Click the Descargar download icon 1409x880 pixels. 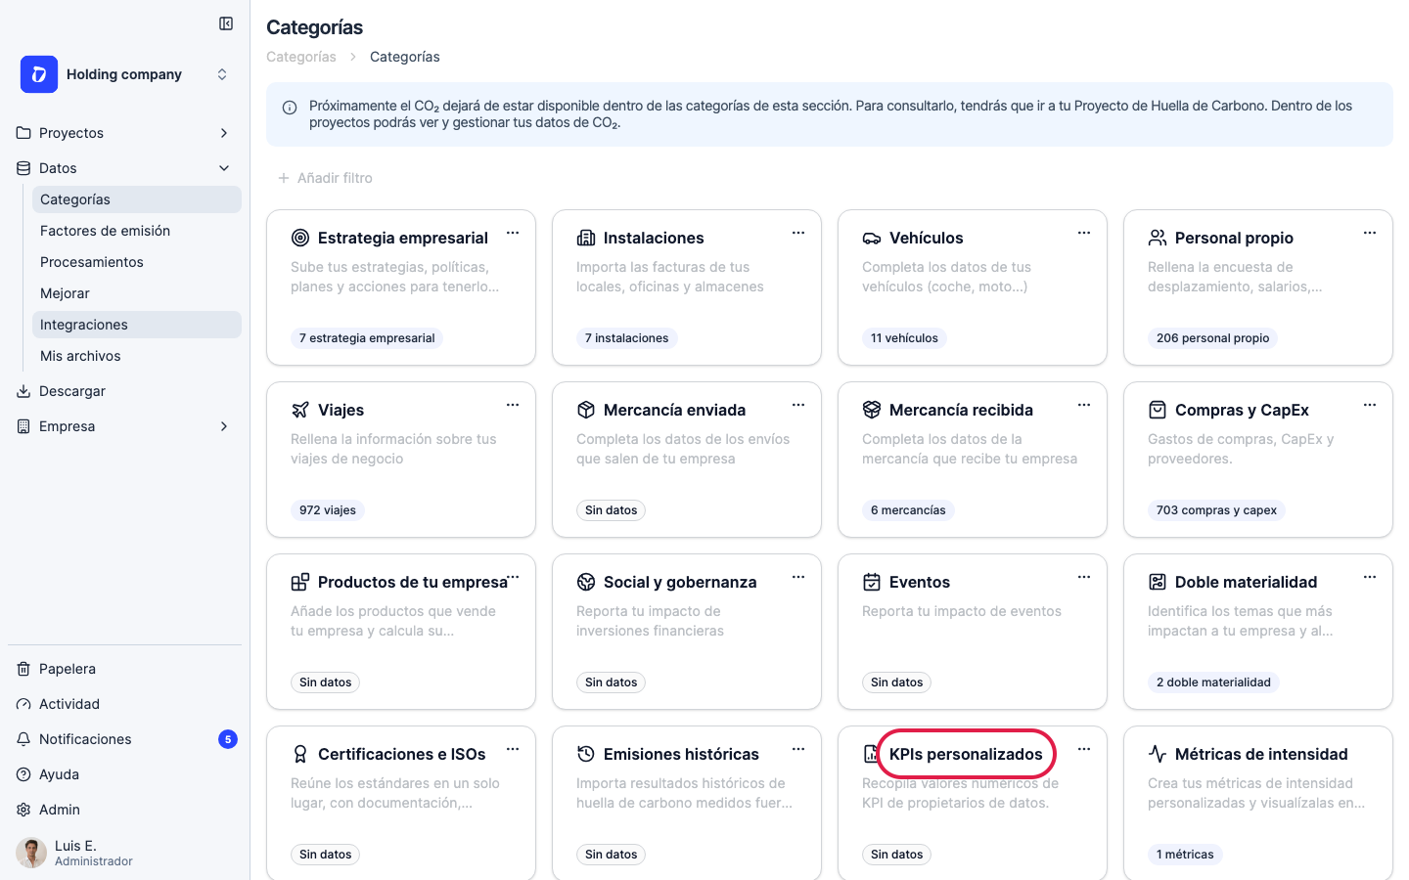click(23, 391)
